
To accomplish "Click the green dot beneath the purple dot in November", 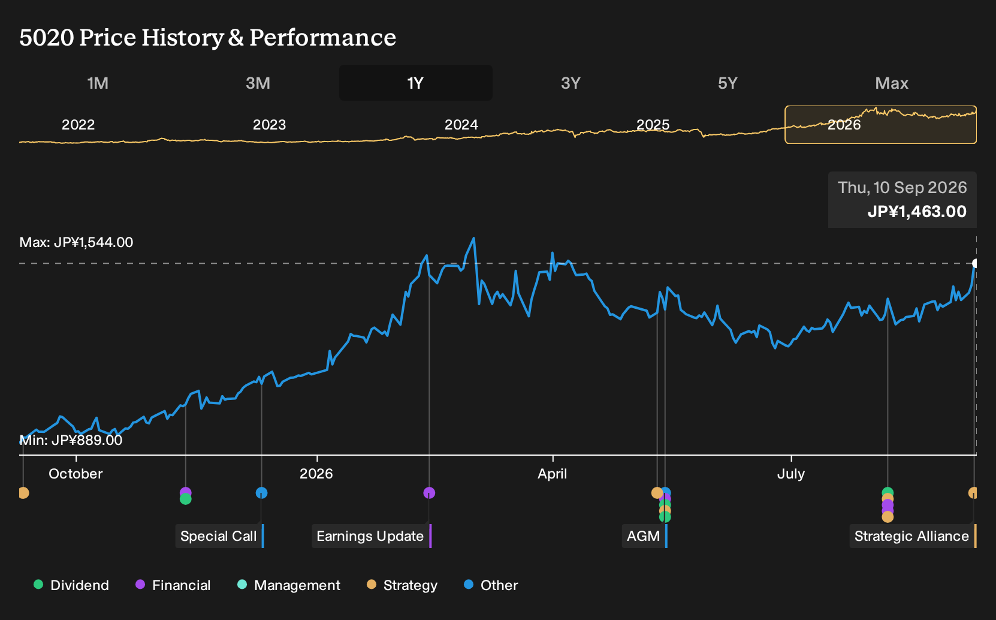I will [x=185, y=499].
